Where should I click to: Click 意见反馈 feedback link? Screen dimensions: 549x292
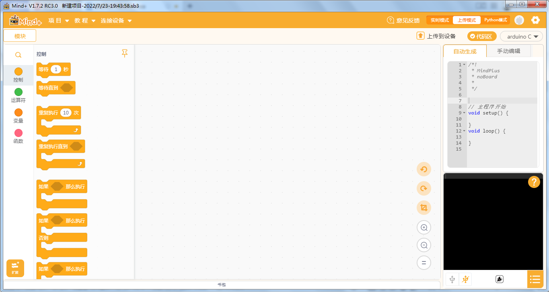point(408,20)
